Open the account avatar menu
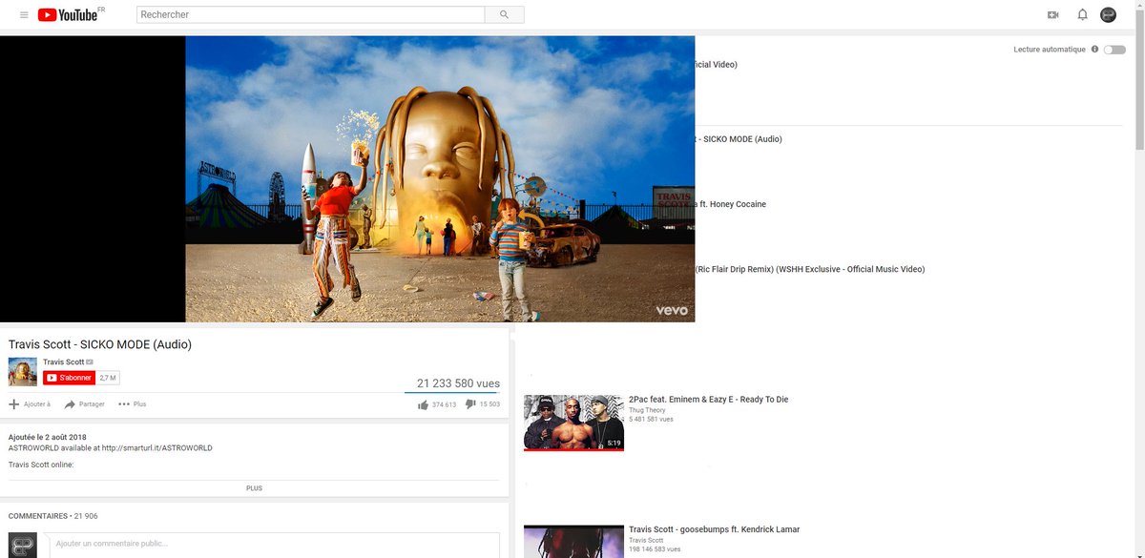The width and height of the screenshot is (1145, 558). pyautogui.click(x=1108, y=14)
